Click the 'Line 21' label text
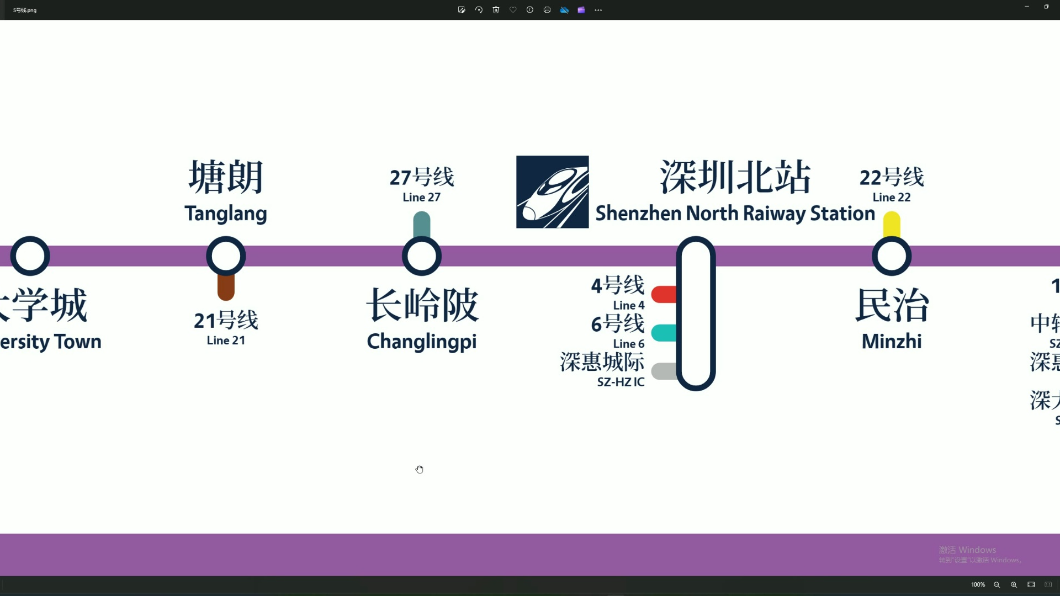Viewport: 1060px width, 596px height. point(226,340)
